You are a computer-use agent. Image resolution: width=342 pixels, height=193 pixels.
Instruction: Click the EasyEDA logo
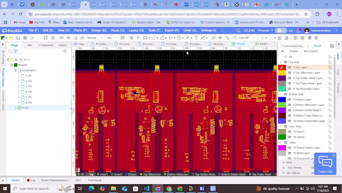tap(12, 31)
